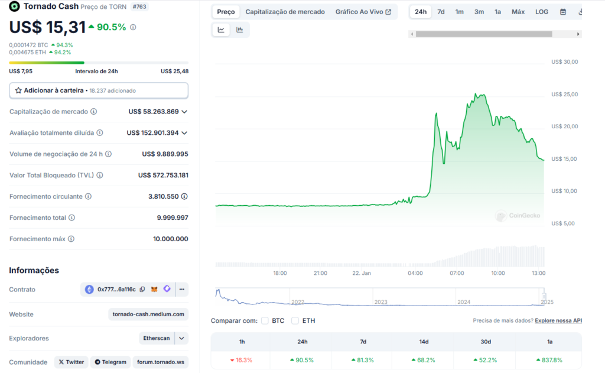Click the download chart icon
This screenshot has height=373, width=605.
pyautogui.click(x=580, y=12)
